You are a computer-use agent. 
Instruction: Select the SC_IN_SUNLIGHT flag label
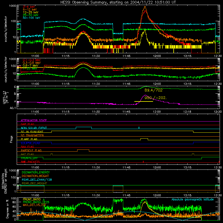coord(32,132)
